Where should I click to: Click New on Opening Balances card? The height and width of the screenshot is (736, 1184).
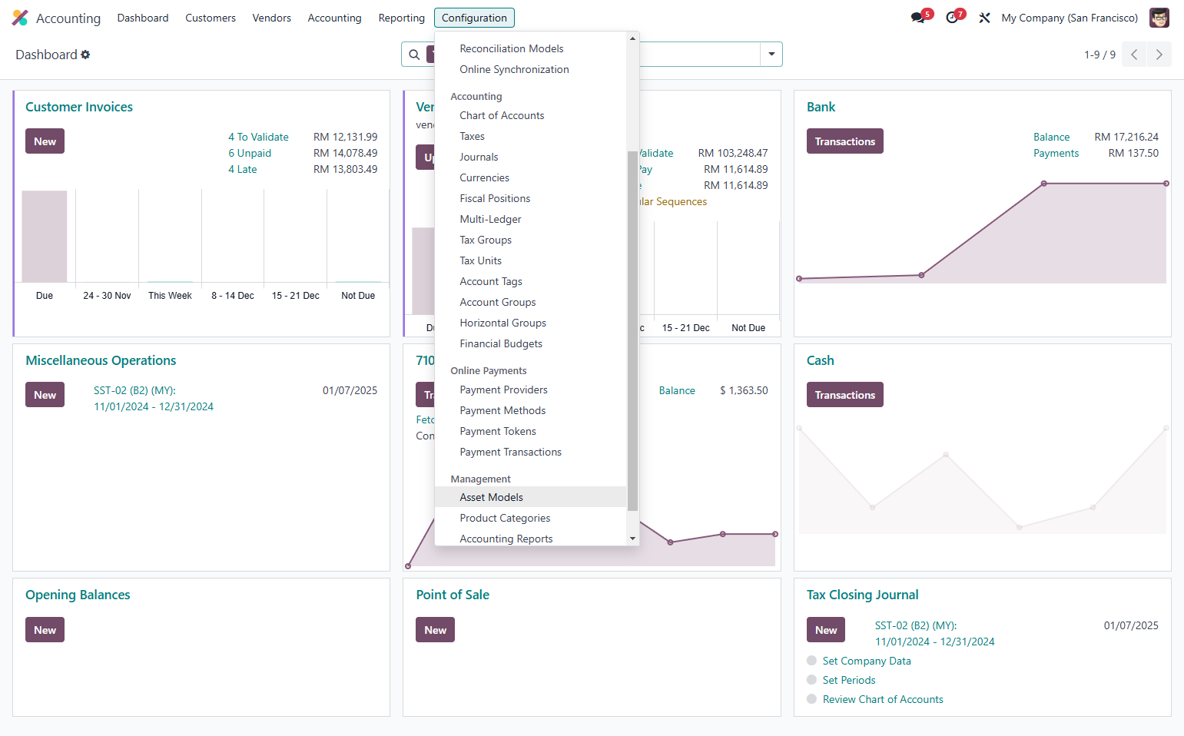(45, 630)
